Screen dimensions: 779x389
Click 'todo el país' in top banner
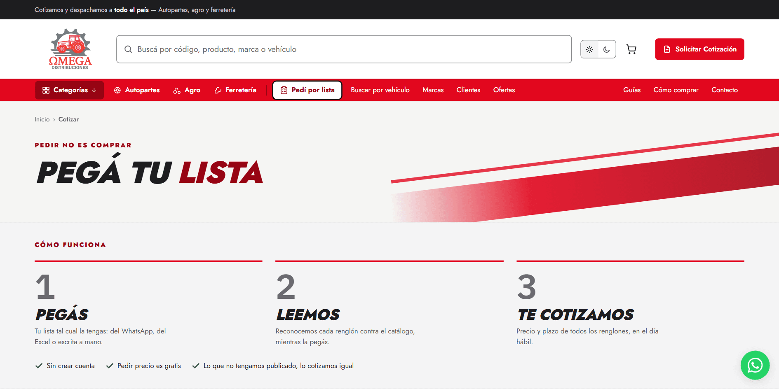131,10
